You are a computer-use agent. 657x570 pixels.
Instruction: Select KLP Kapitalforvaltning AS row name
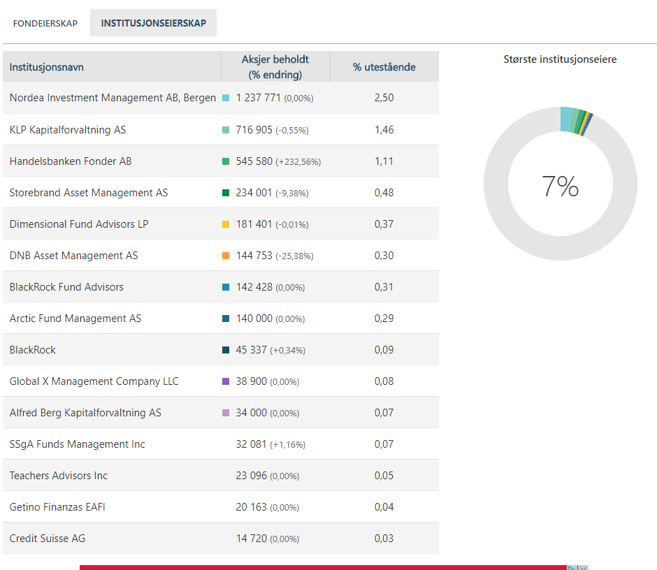point(68,130)
